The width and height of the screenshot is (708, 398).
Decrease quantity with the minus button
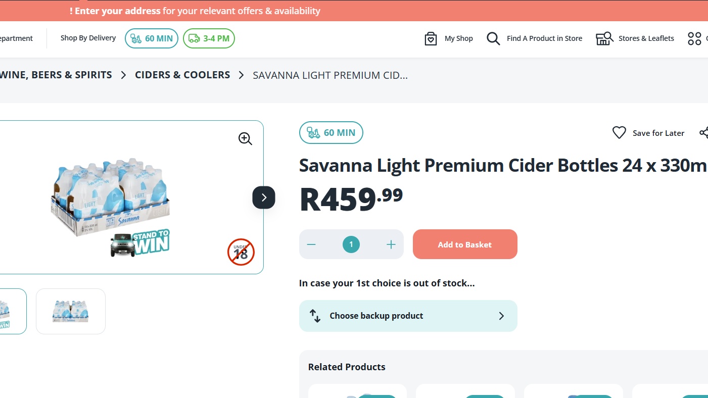coord(311,244)
